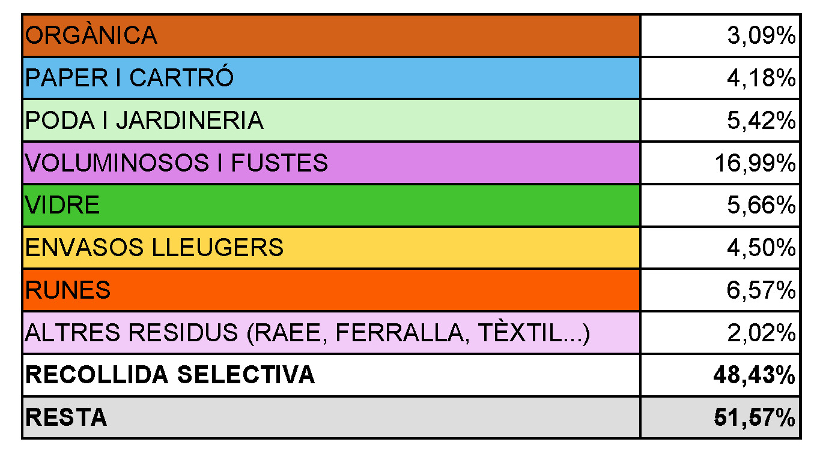The image size is (817, 451).
Task: Click the bold 48,43% total cell
Action: pos(720,375)
